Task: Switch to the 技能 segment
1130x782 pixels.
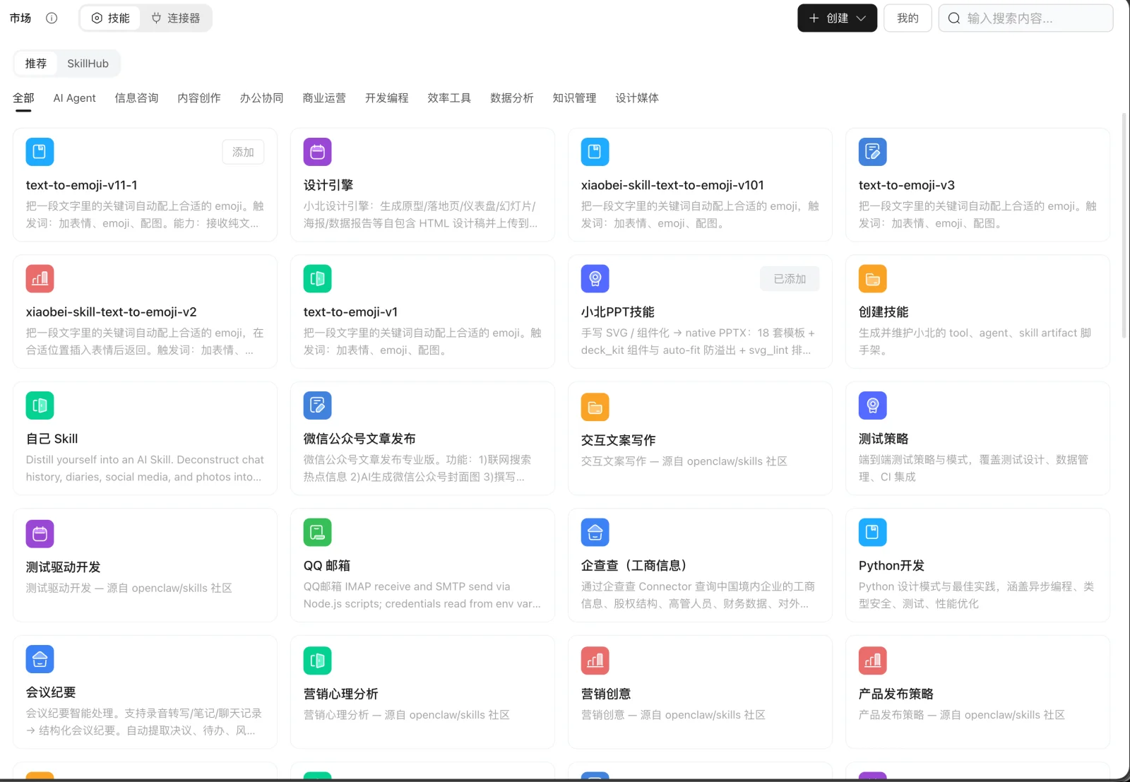Action: [x=111, y=18]
